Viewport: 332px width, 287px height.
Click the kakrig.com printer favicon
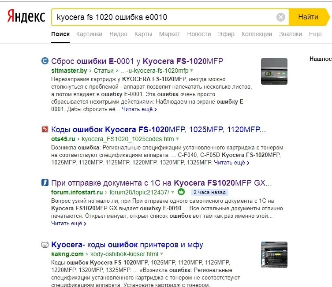(x=45, y=244)
